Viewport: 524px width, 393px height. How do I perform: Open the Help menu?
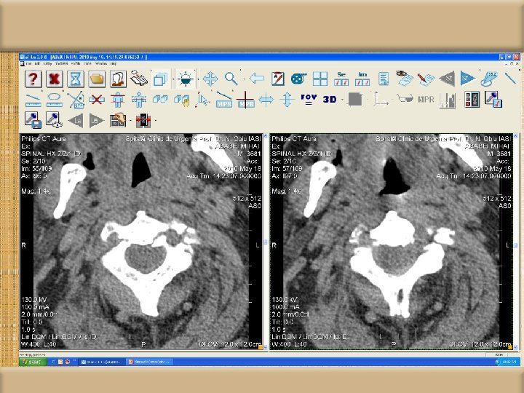[114, 63]
